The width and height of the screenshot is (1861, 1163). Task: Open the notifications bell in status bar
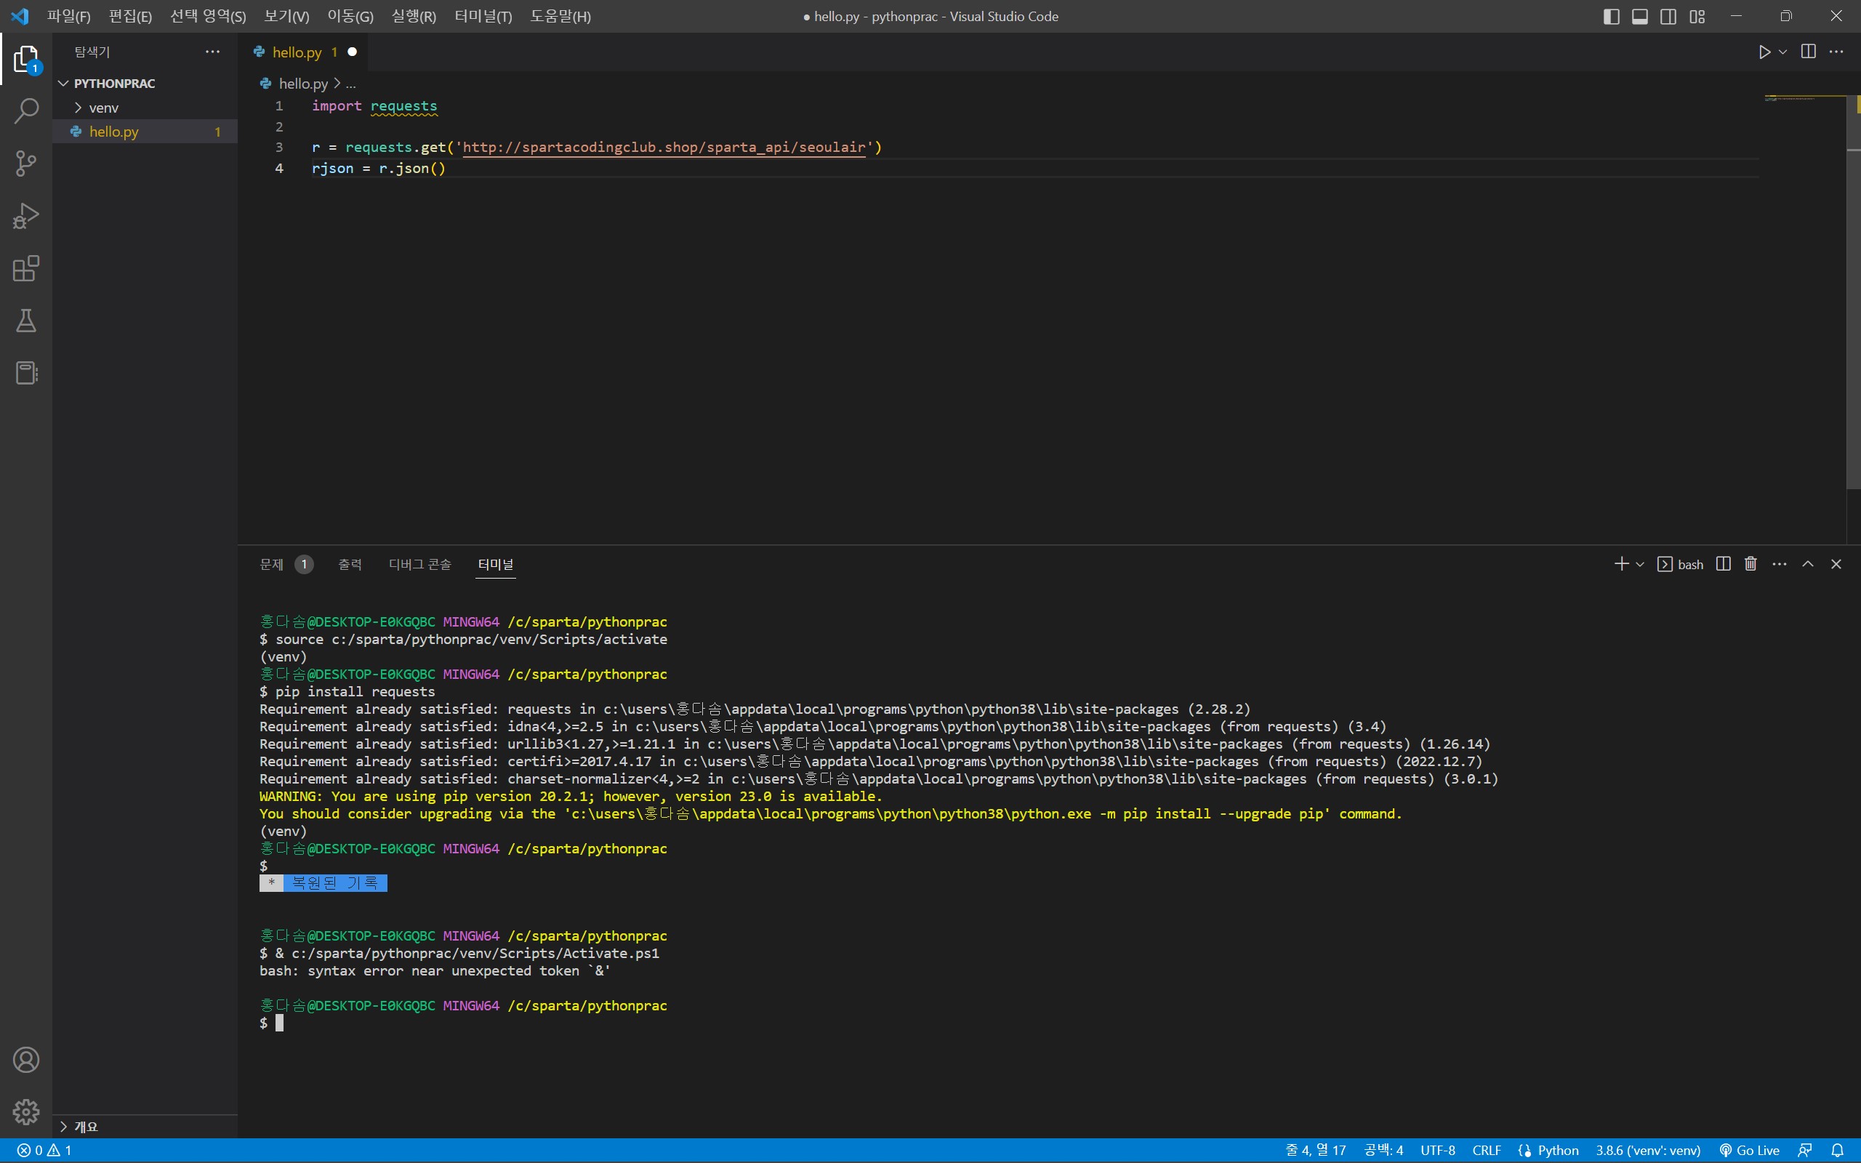tap(1837, 1150)
